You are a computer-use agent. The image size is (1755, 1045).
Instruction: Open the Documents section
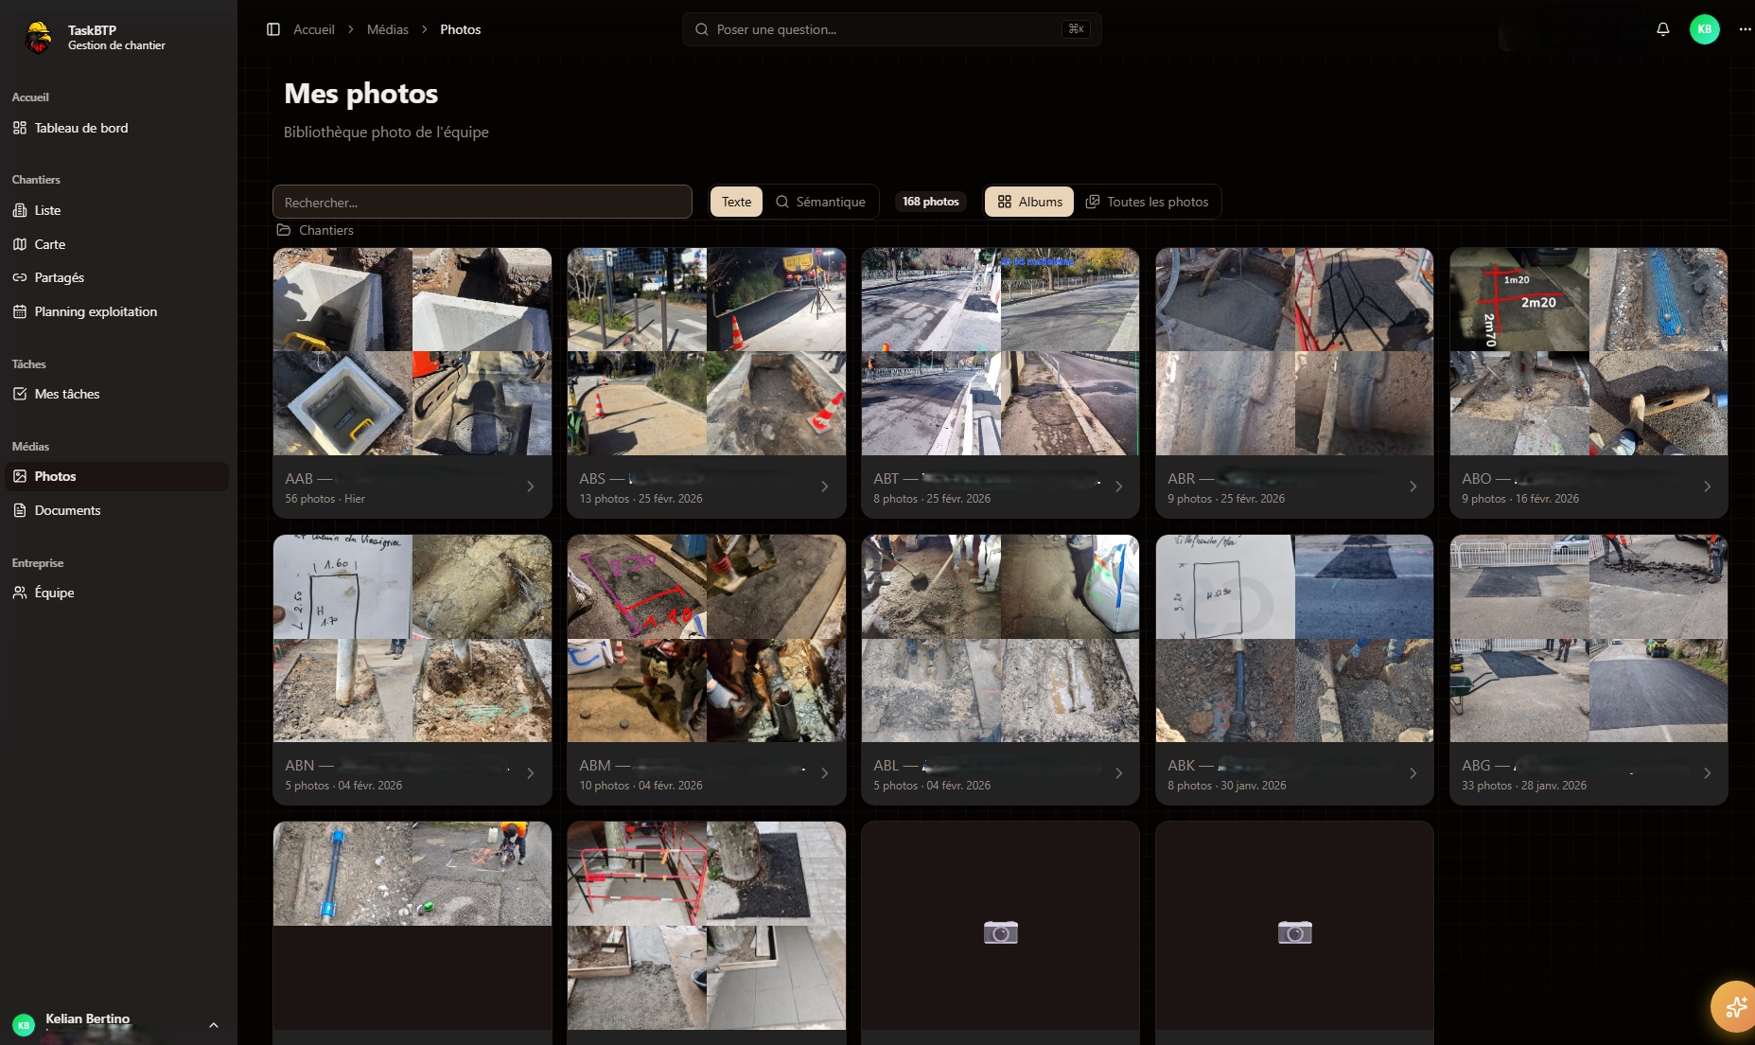pos(116,510)
